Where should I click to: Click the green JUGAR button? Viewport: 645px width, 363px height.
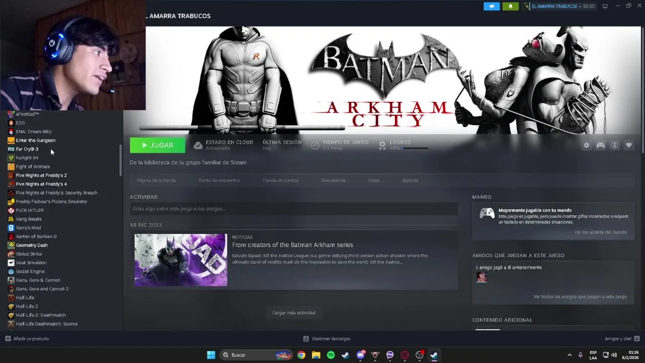coord(157,145)
